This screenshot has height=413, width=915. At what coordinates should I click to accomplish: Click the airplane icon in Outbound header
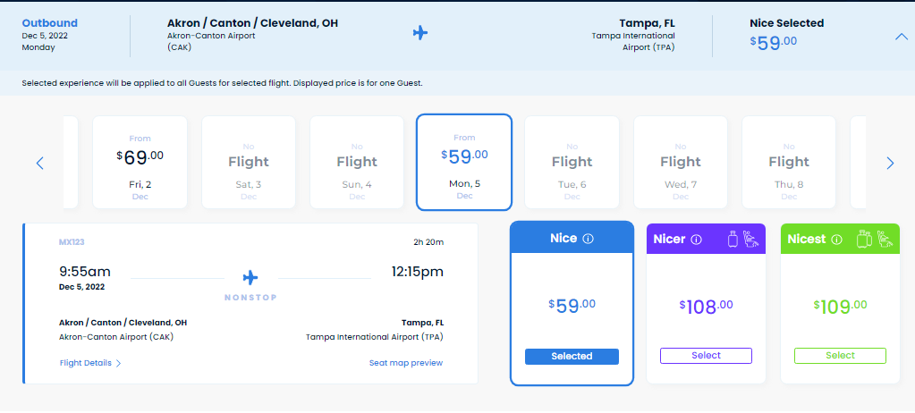(x=420, y=33)
